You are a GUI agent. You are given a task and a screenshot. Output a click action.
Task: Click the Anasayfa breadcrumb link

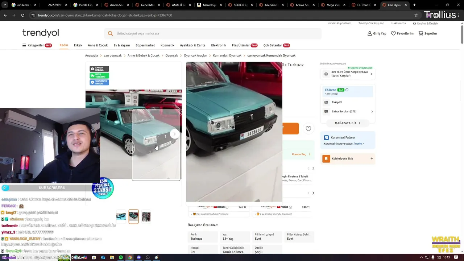click(x=91, y=55)
